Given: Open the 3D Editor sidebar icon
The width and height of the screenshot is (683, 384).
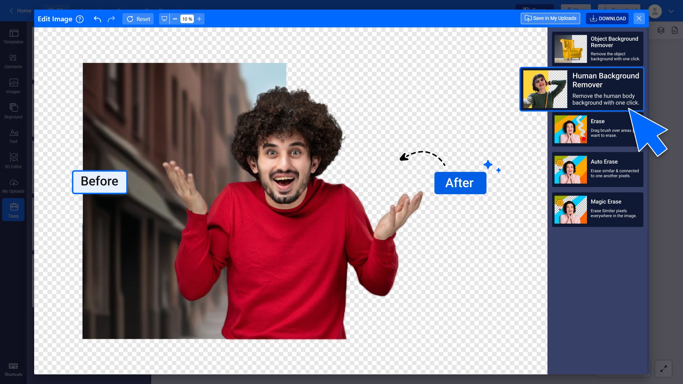Looking at the screenshot, I should [x=14, y=161].
